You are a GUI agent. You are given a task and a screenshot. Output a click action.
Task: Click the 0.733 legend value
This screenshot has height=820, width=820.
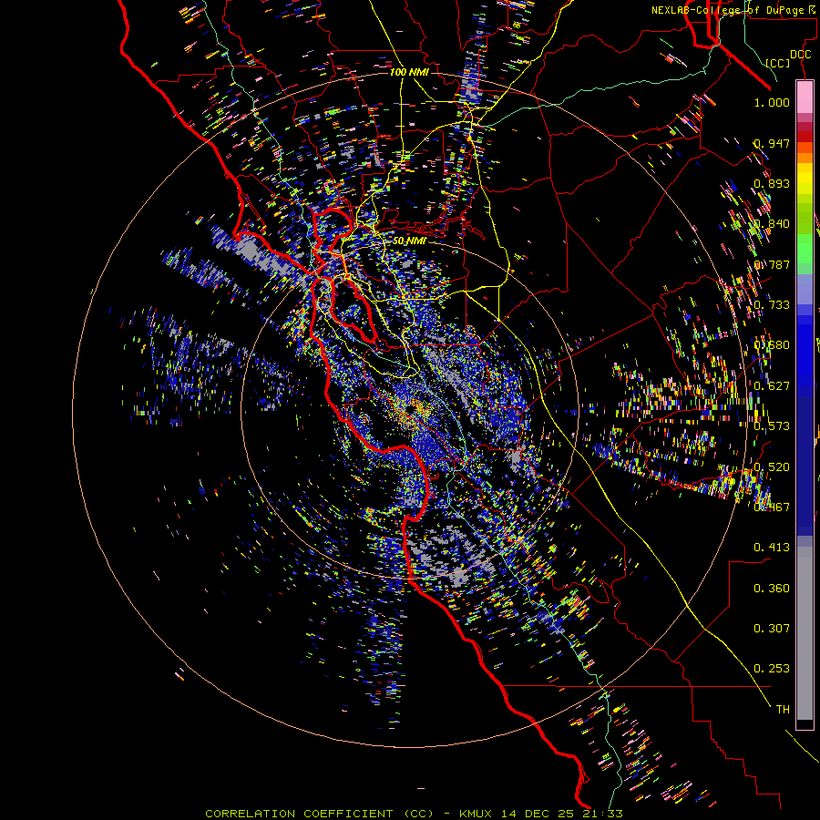click(772, 305)
